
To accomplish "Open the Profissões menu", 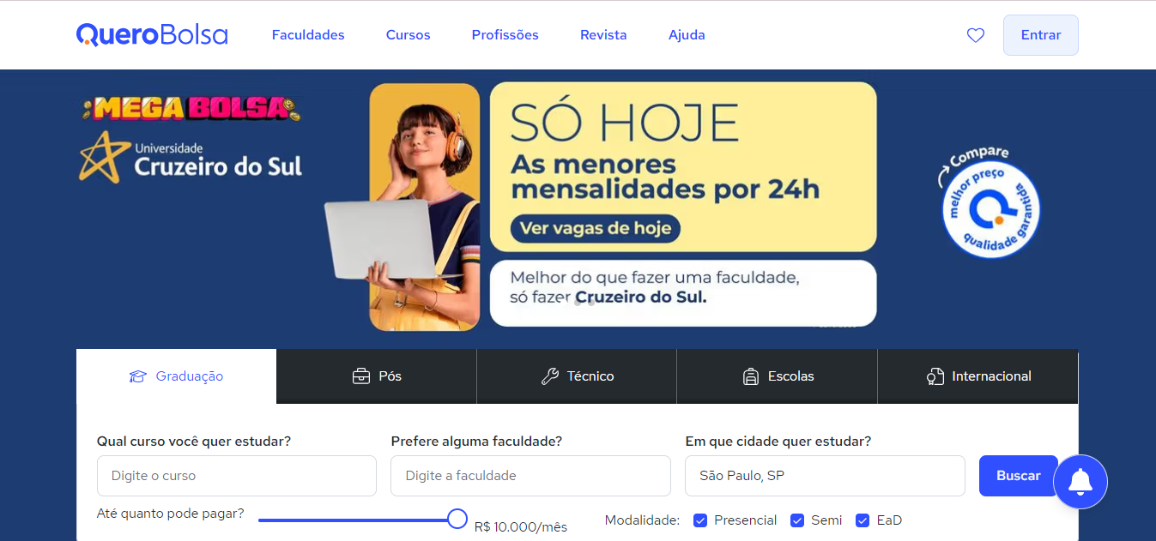I will (505, 35).
